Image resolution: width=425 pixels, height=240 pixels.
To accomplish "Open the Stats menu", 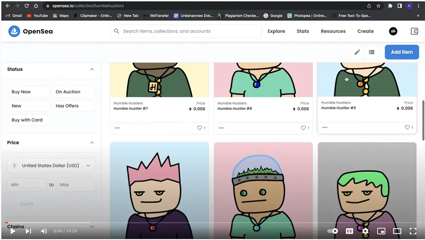I will tap(303, 31).
